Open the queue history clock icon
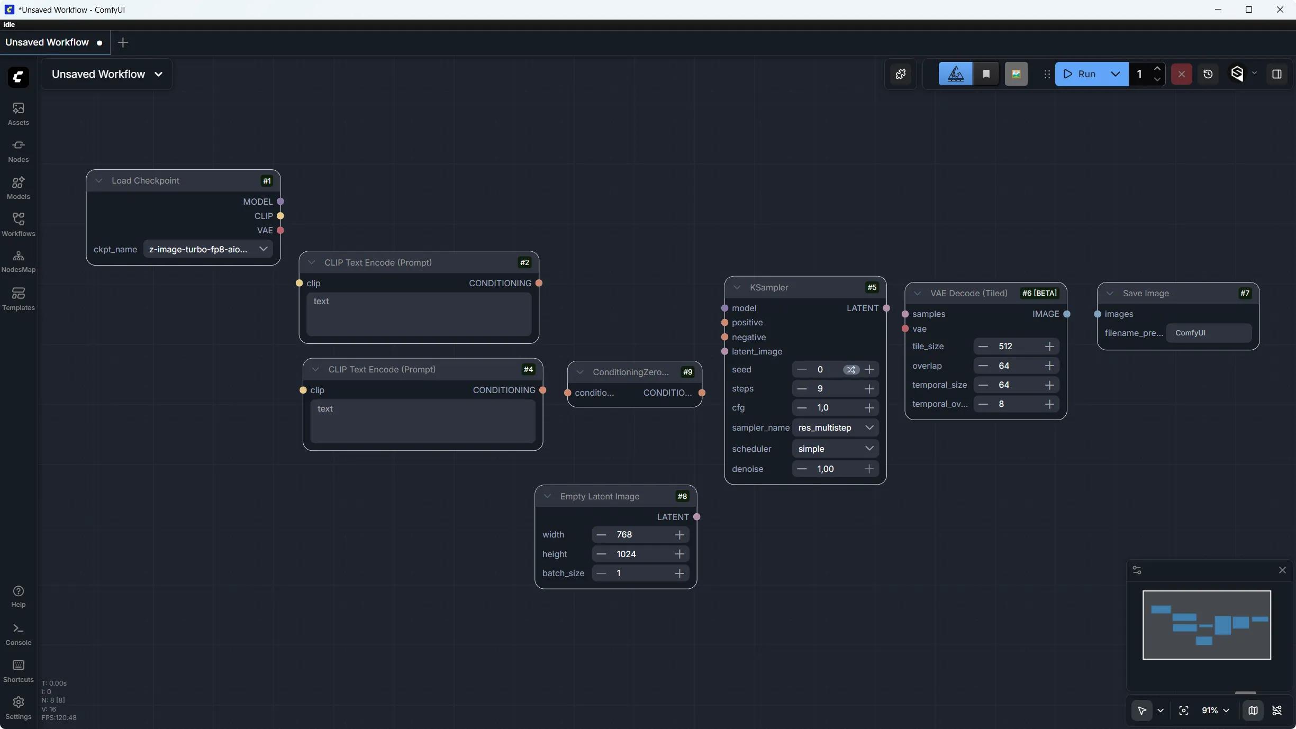Screen dimensions: 1296x729 1208,74
